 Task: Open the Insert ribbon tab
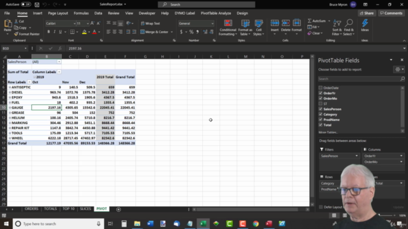click(38, 13)
